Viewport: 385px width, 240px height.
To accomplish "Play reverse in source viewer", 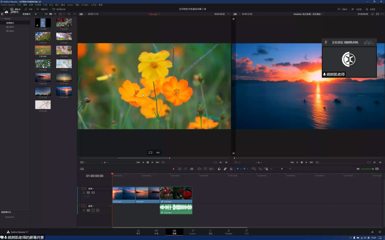I will [x=143, y=162].
